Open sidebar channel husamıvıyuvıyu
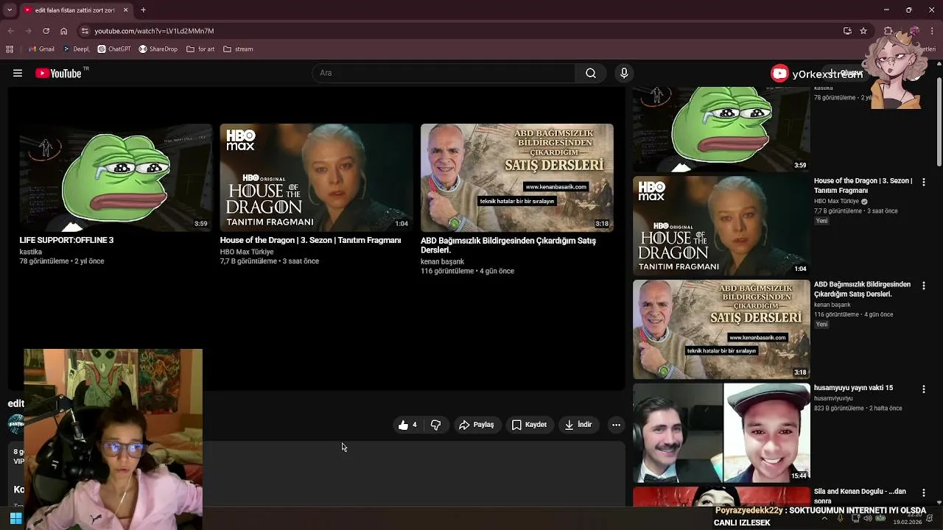 tap(833, 398)
